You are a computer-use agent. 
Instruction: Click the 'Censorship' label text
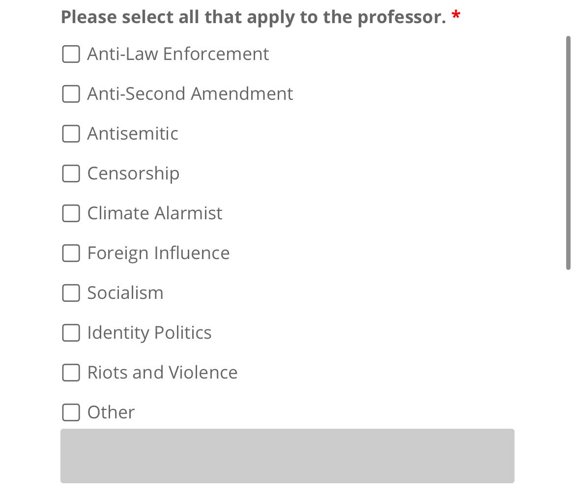pyautogui.click(x=133, y=173)
